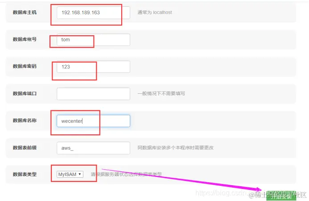Click the database name field containing wecenter
The image size is (309, 201).
point(93,121)
